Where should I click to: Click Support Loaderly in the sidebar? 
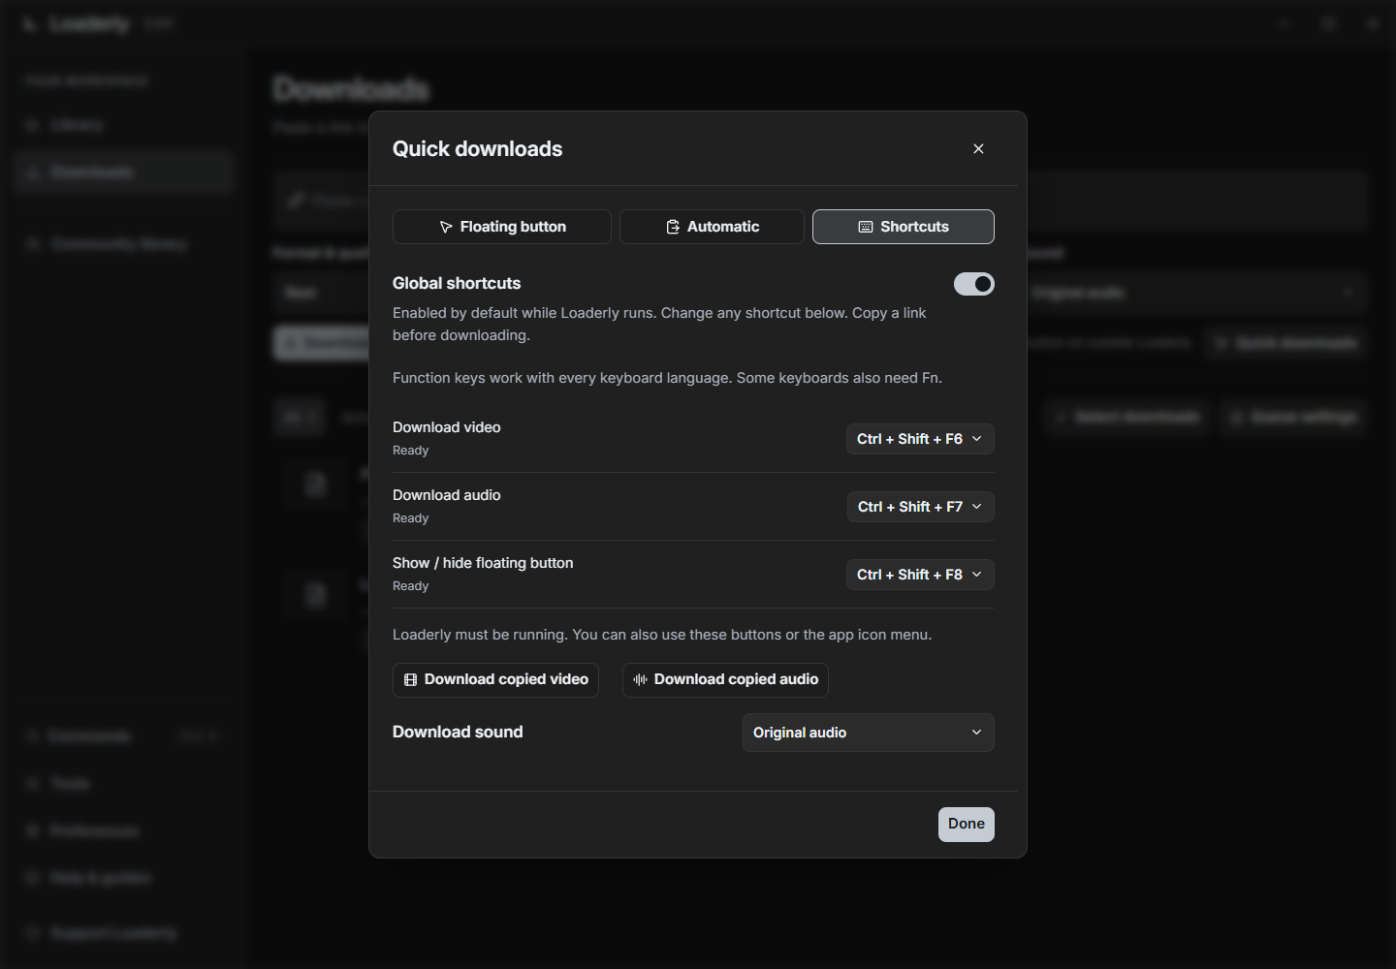[x=124, y=933]
